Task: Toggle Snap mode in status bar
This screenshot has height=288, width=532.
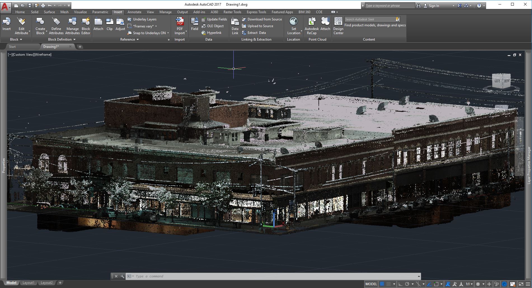Action: point(388,284)
